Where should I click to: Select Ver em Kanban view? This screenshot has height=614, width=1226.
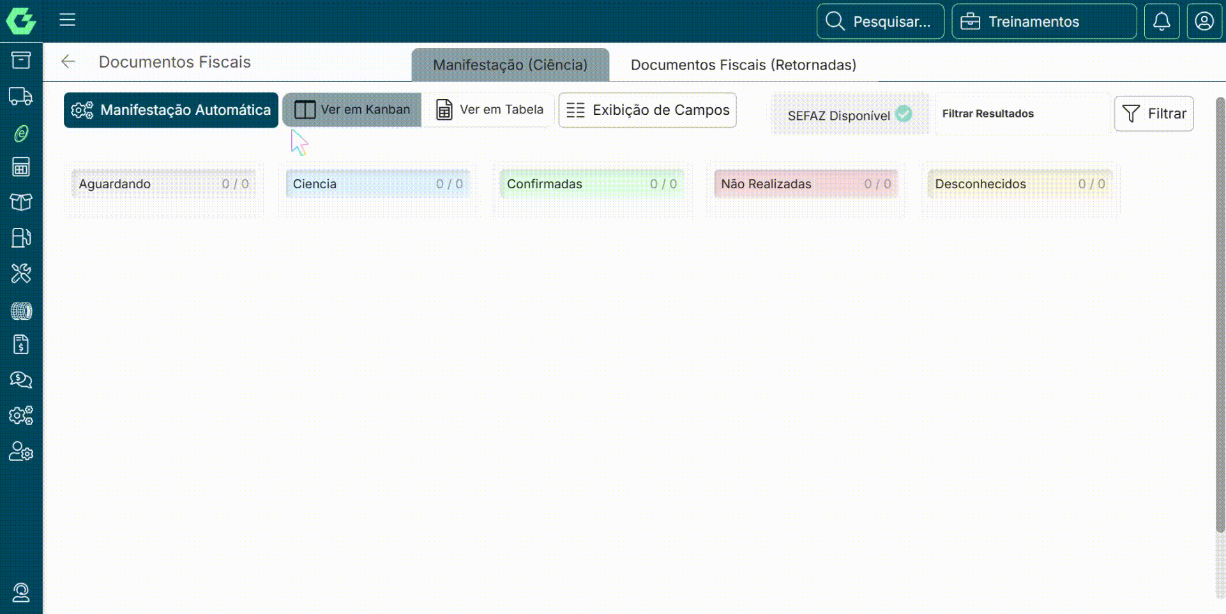pyautogui.click(x=352, y=110)
